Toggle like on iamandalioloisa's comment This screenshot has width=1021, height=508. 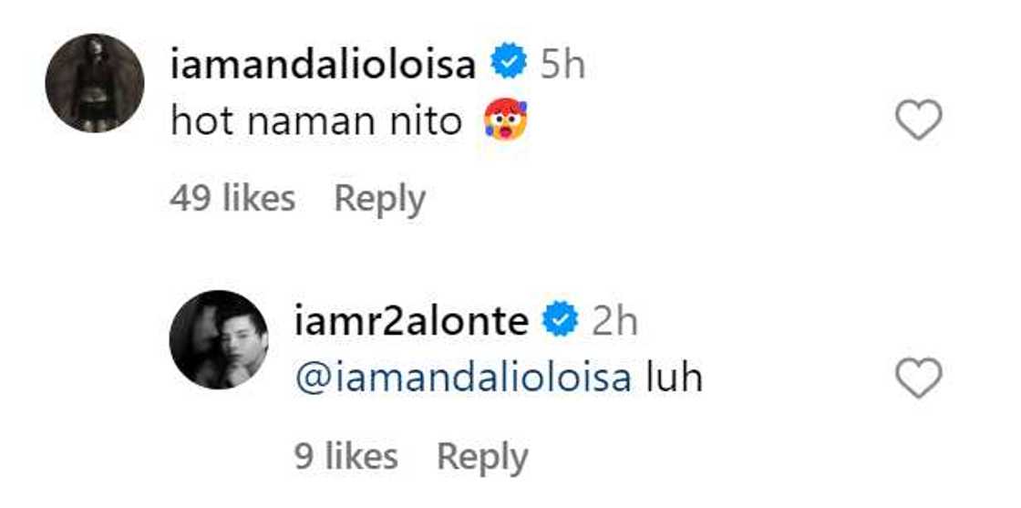point(919,119)
